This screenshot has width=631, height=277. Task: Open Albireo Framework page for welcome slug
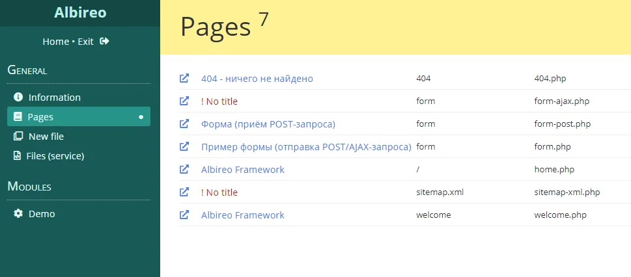[x=242, y=215]
